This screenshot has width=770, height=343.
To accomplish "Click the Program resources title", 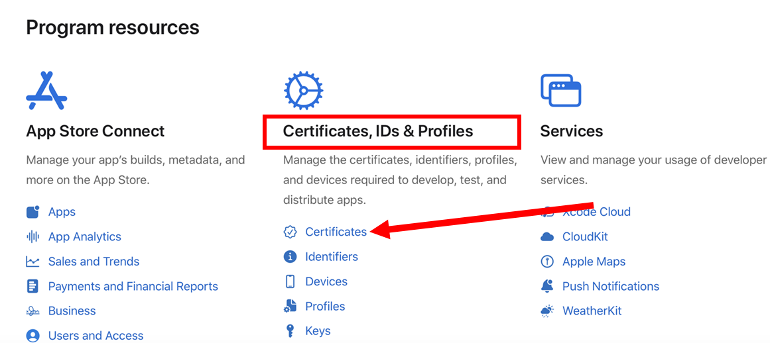I will tap(113, 27).
